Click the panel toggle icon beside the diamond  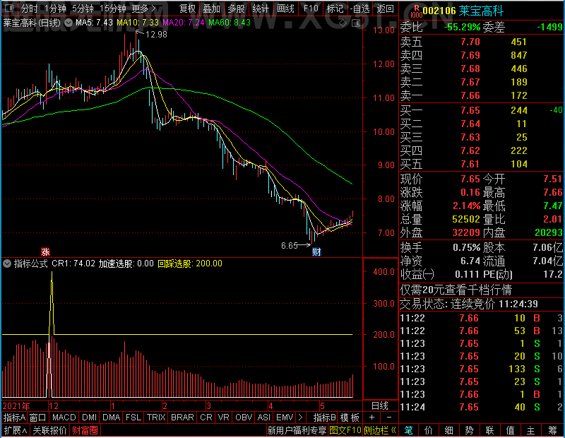[356, 23]
